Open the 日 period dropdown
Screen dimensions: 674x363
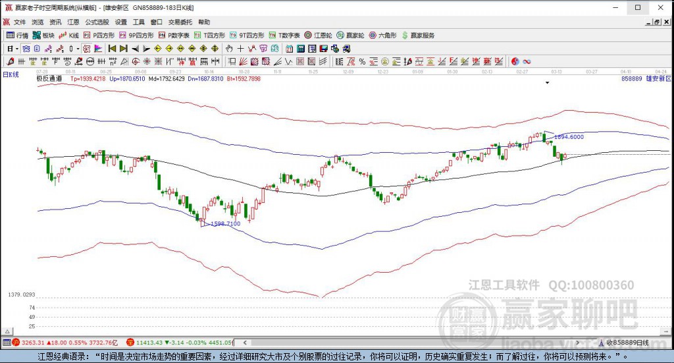(x=12, y=49)
